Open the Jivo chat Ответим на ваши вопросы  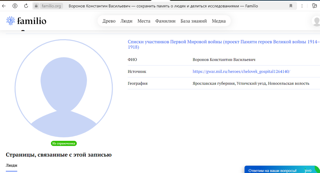[x=282, y=170]
